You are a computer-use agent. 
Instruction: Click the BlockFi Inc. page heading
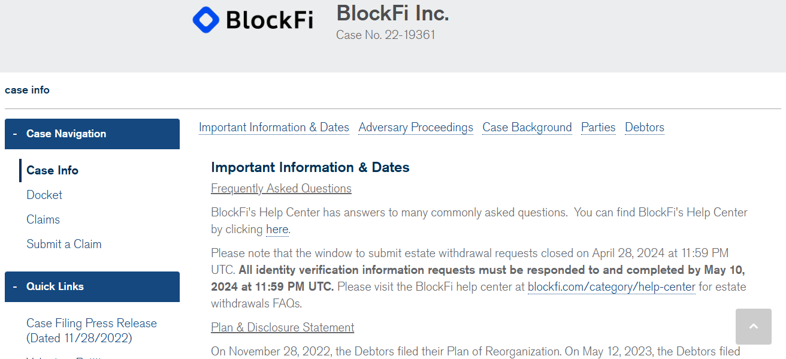click(x=392, y=13)
